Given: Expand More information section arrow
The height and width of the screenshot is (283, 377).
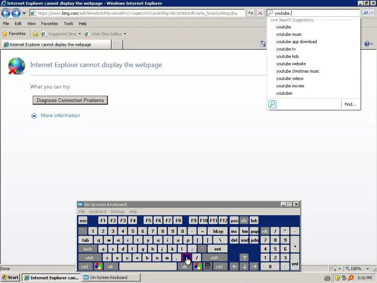Looking at the screenshot, I should pos(34,116).
